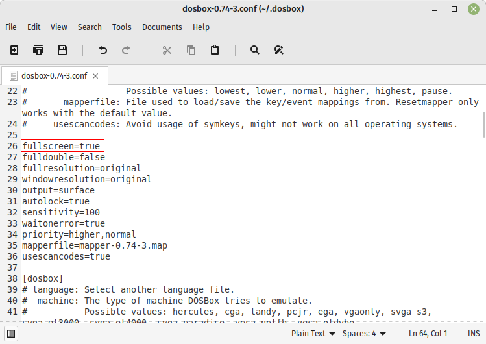Click the autolock=true line
Image resolution: width=486 pixels, height=344 pixels.
[56, 201]
